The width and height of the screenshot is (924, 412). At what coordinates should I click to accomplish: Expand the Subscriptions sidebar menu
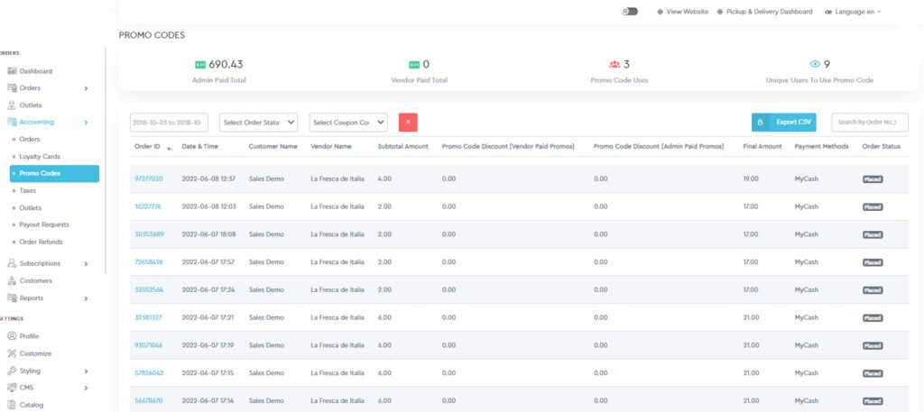point(86,263)
